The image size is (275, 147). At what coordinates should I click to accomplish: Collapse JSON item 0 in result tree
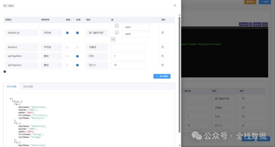tap(15, 104)
